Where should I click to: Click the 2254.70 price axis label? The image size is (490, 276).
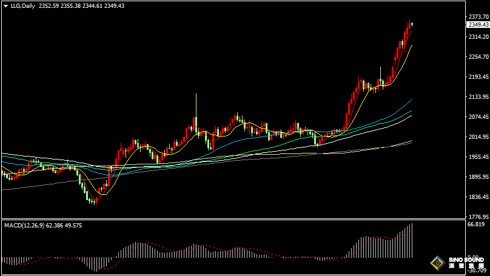click(x=477, y=57)
